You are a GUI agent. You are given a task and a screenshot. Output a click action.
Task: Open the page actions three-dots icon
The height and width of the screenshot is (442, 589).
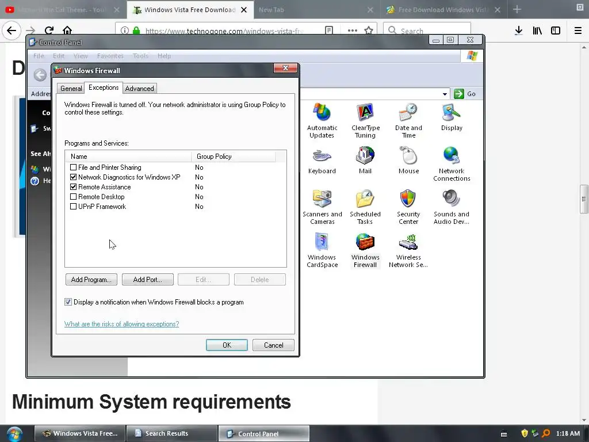(353, 31)
